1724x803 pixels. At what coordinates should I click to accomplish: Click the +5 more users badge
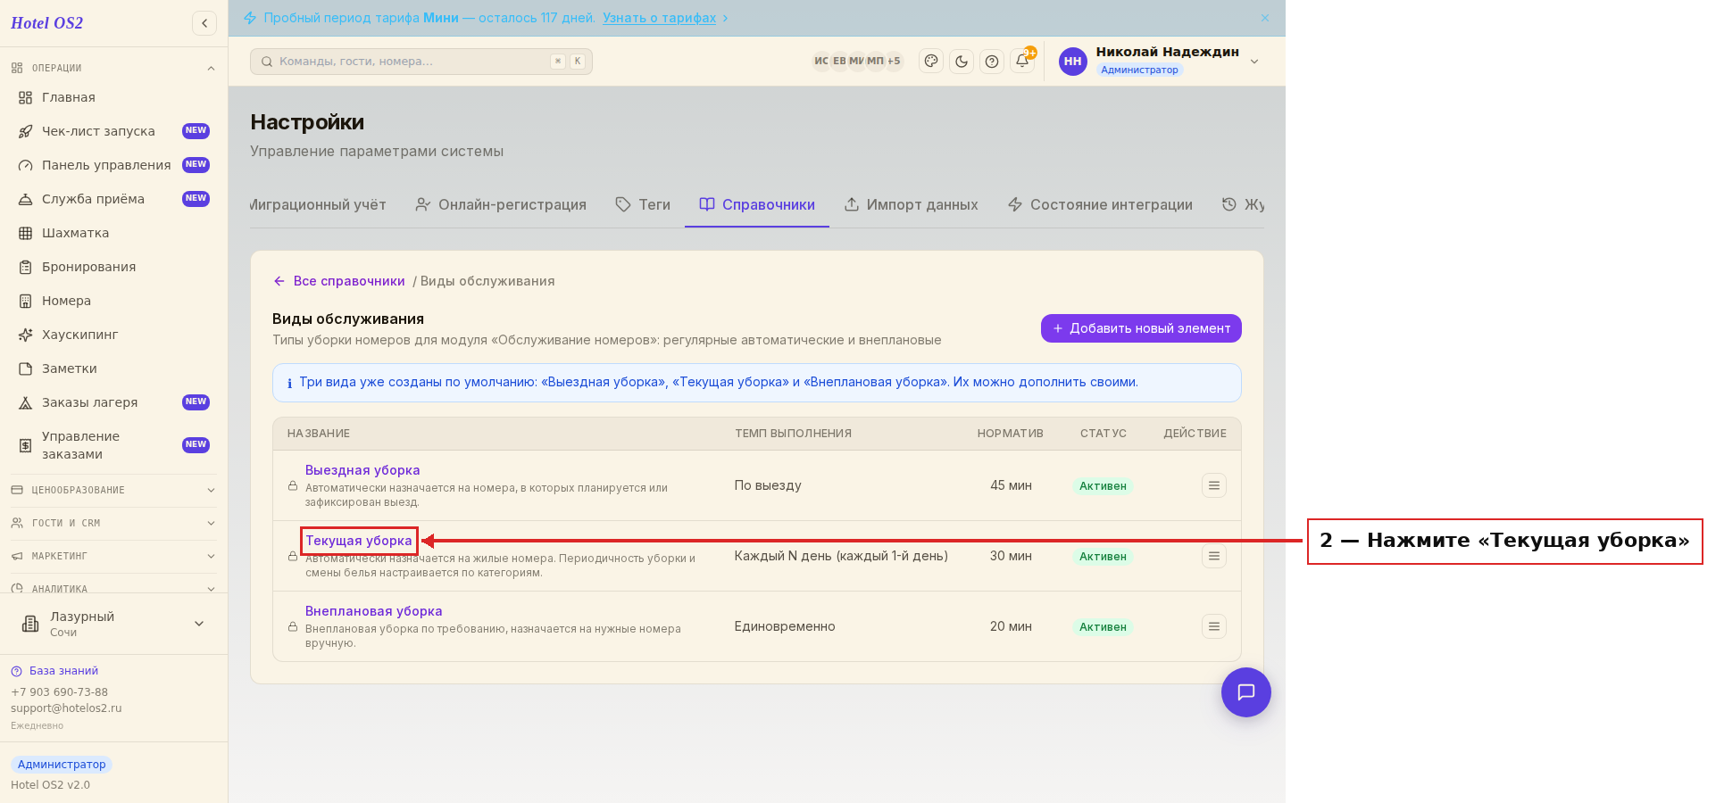pyautogui.click(x=894, y=62)
